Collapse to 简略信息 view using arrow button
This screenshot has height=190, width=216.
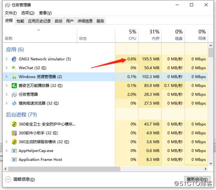[x=8, y=179]
